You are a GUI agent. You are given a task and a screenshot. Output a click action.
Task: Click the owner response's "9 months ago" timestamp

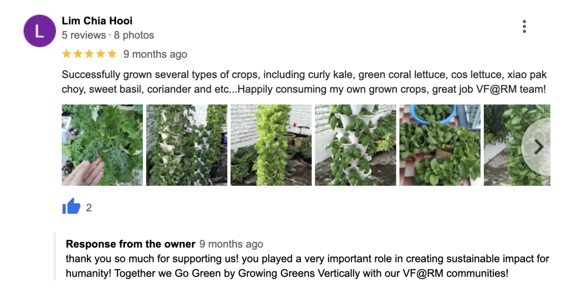coord(231,244)
